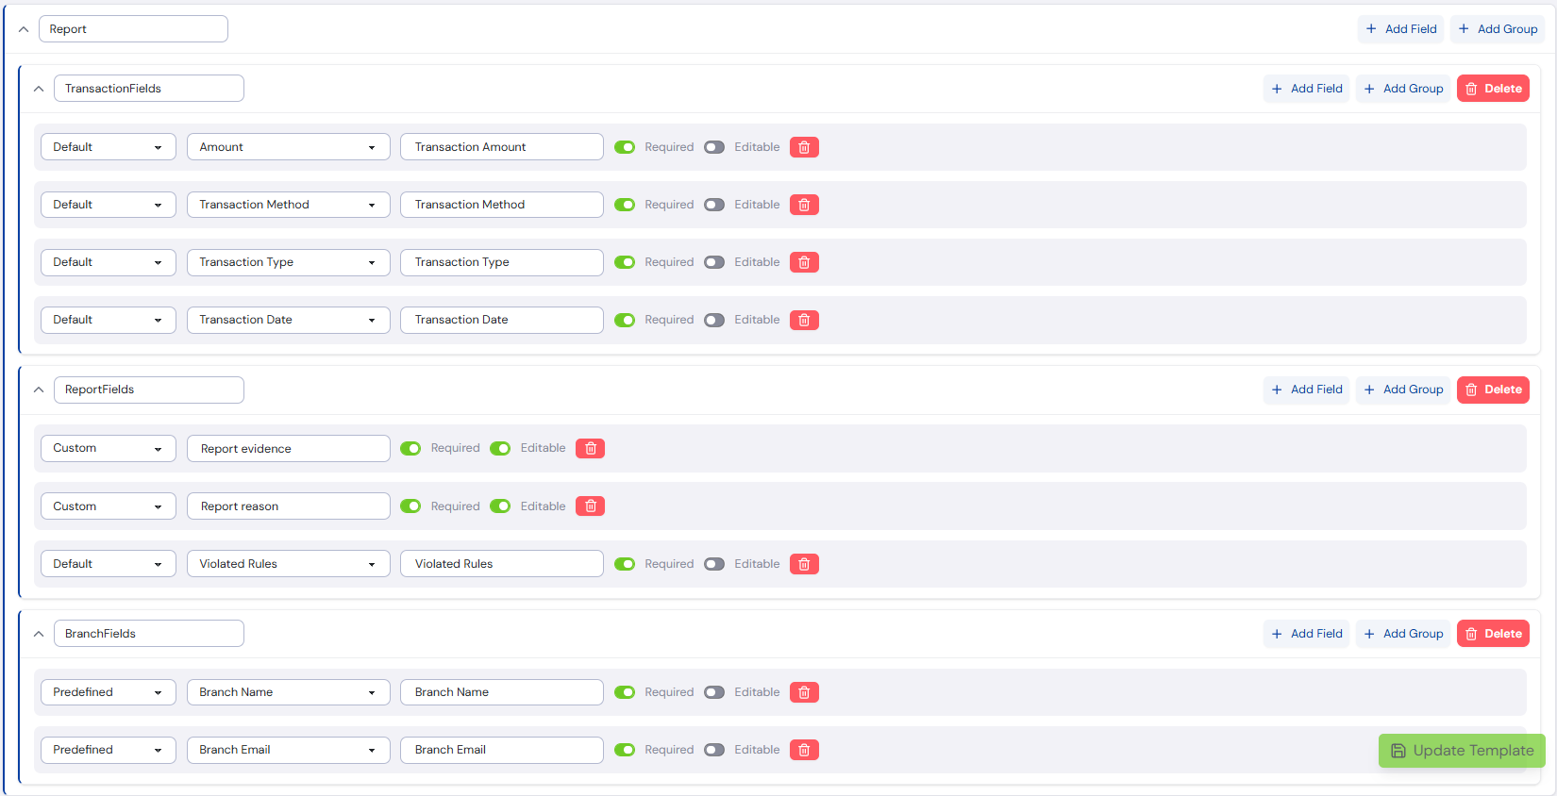Remove the Branch Name field row

804,692
